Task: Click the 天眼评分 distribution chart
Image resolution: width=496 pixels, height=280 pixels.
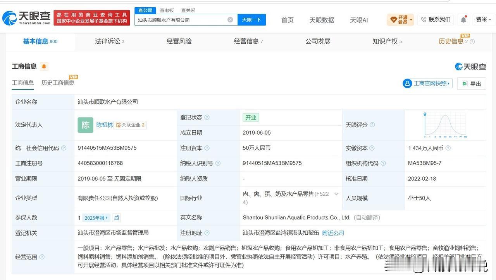Action: [x=445, y=125]
